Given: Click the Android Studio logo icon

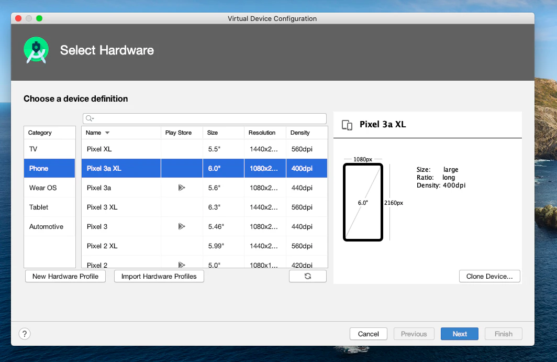Looking at the screenshot, I should click(x=36, y=50).
